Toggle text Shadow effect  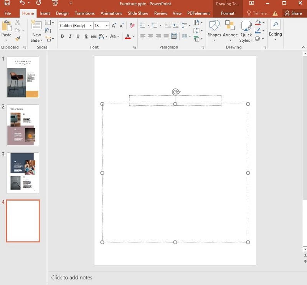[x=86, y=36]
